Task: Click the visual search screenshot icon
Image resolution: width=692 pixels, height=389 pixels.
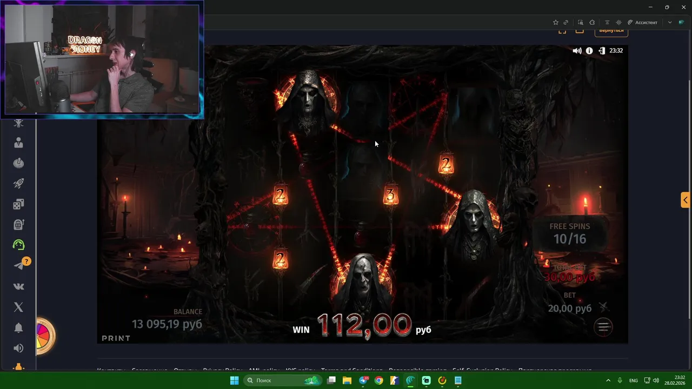Action: 581,22
